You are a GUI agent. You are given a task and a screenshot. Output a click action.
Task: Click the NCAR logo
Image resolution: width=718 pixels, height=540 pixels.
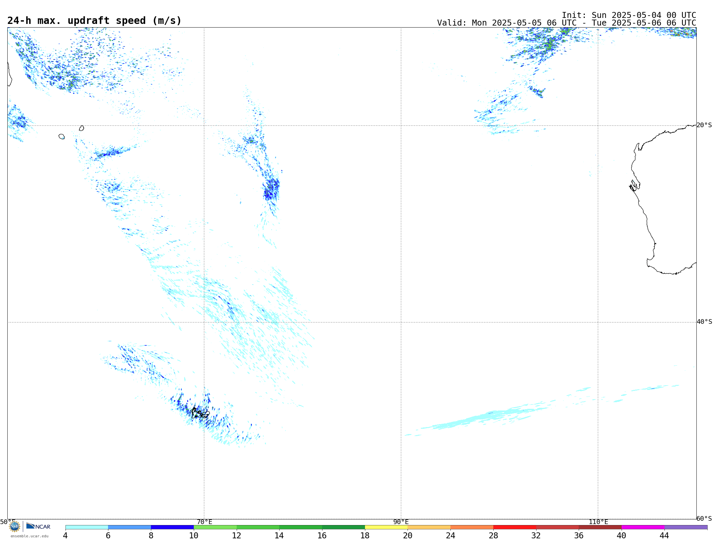pos(38,526)
